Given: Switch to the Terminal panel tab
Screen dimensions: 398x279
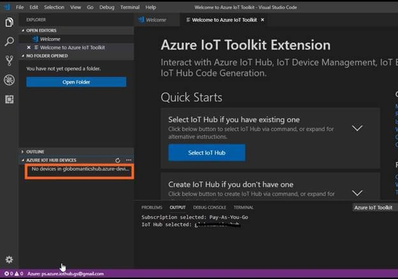Looking at the screenshot, I should click(x=244, y=207).
